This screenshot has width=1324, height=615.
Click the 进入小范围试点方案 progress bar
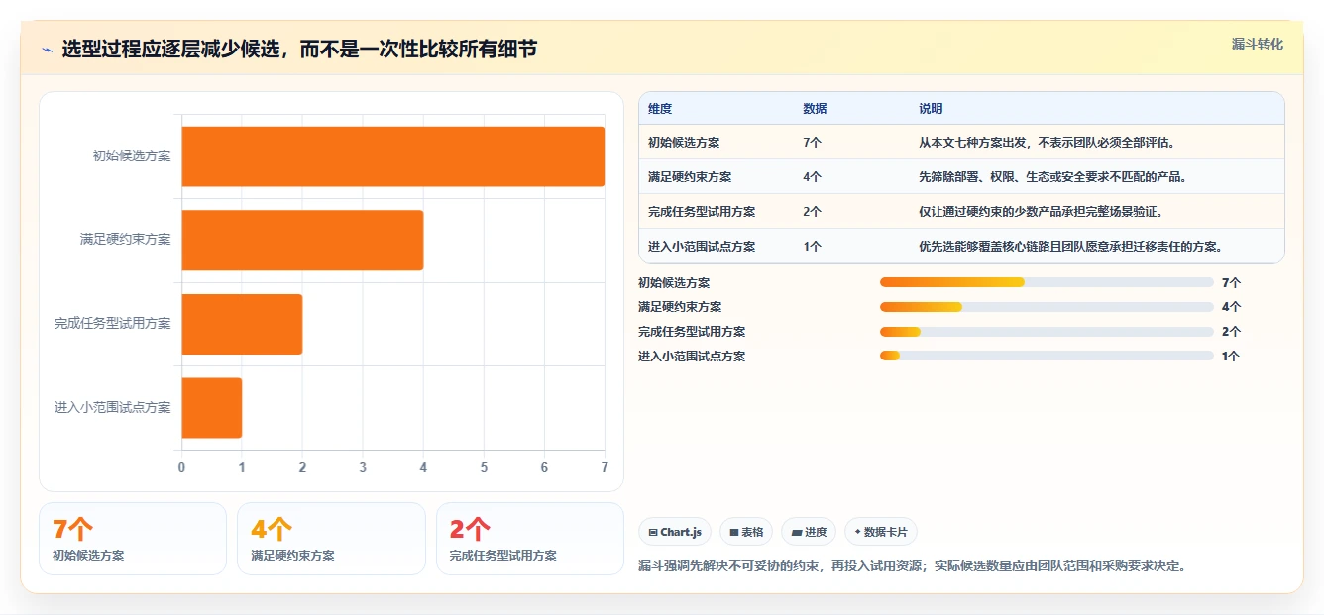tap(1047, 357)
